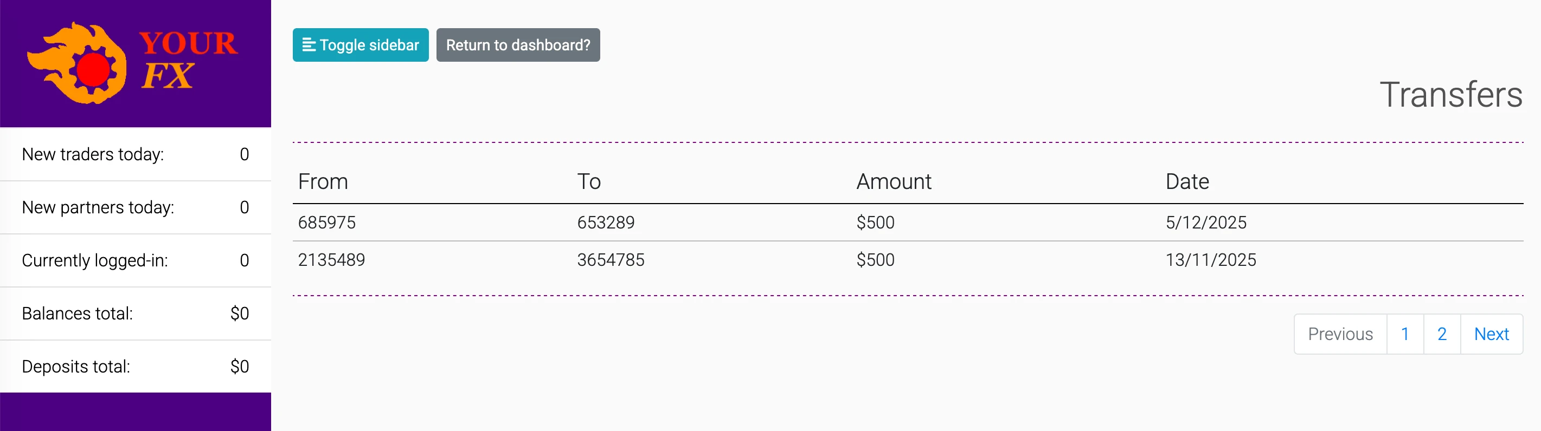Go to the Next page
Screen dimensions: 1541x431
pyautogui.click(x=1491, y=334)
